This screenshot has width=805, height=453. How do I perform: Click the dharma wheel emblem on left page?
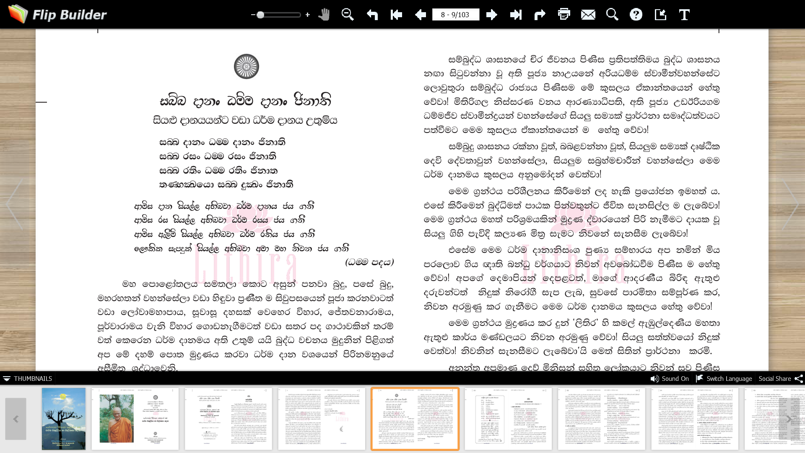pos(247,66)
